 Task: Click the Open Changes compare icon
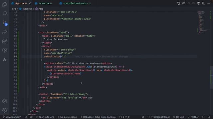click(179, 3)
